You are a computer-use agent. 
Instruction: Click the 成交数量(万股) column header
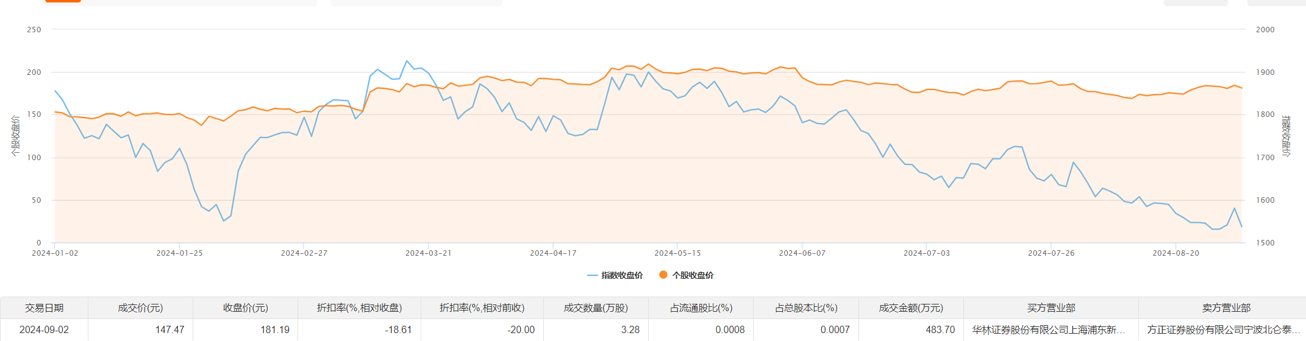596,308
